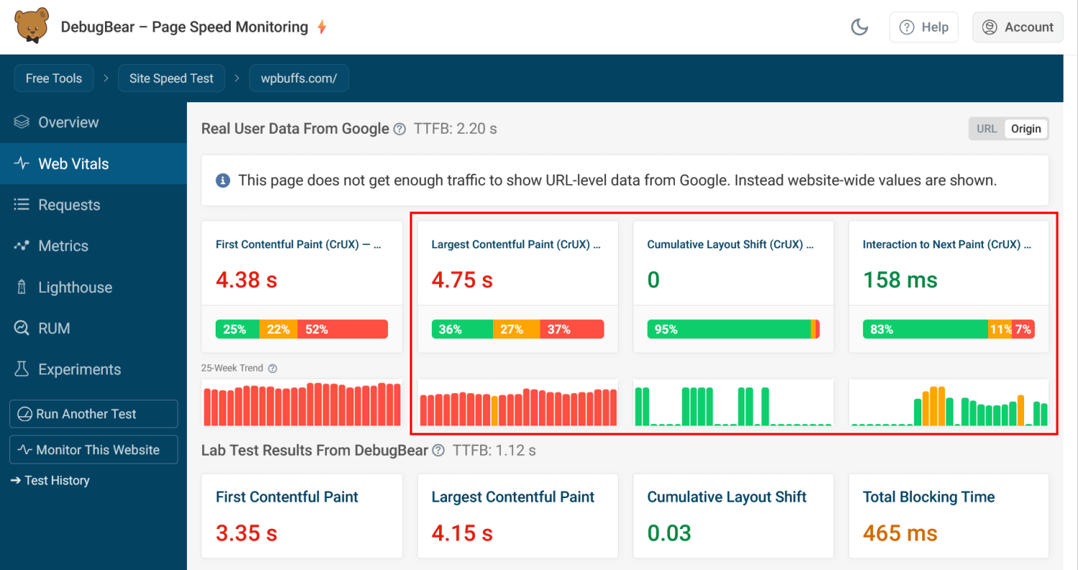
Task: Open Largest Contentful Paint (CrUX) card
Action: [x=517, y=286]
